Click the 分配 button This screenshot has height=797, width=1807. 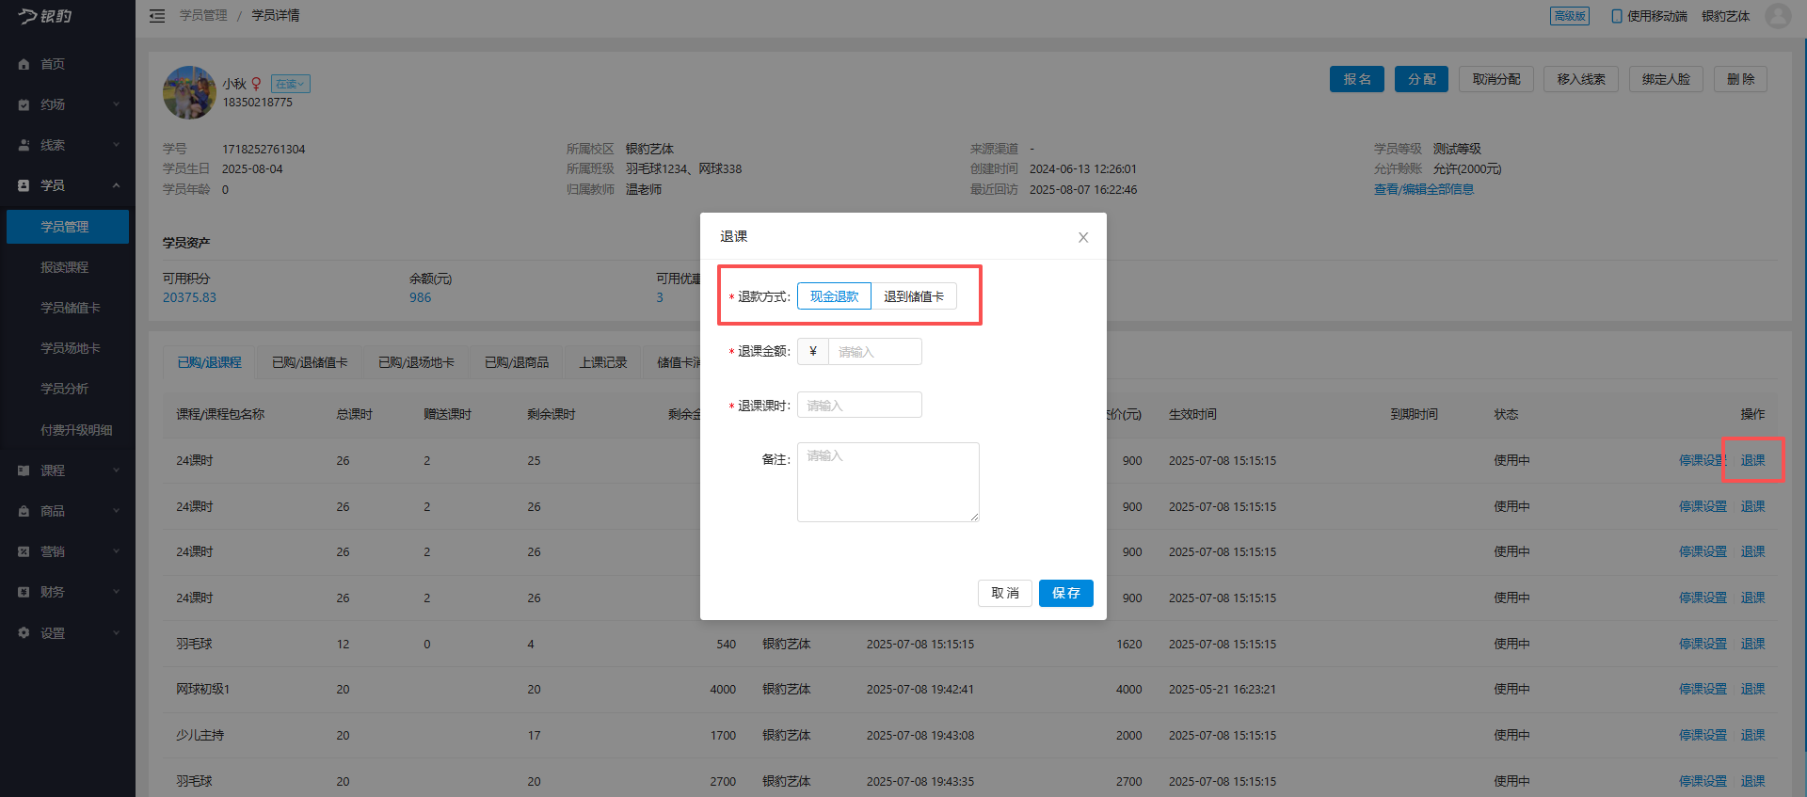click(1422, 79)
